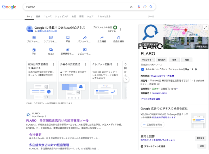Viewport: 209px width, 154px height.
Task: Open the 予約 (bookings) calendar icon
Action: (34, 50)
